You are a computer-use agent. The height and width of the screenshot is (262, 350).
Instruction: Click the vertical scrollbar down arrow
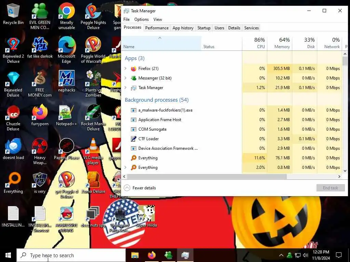tap(345, 171)
